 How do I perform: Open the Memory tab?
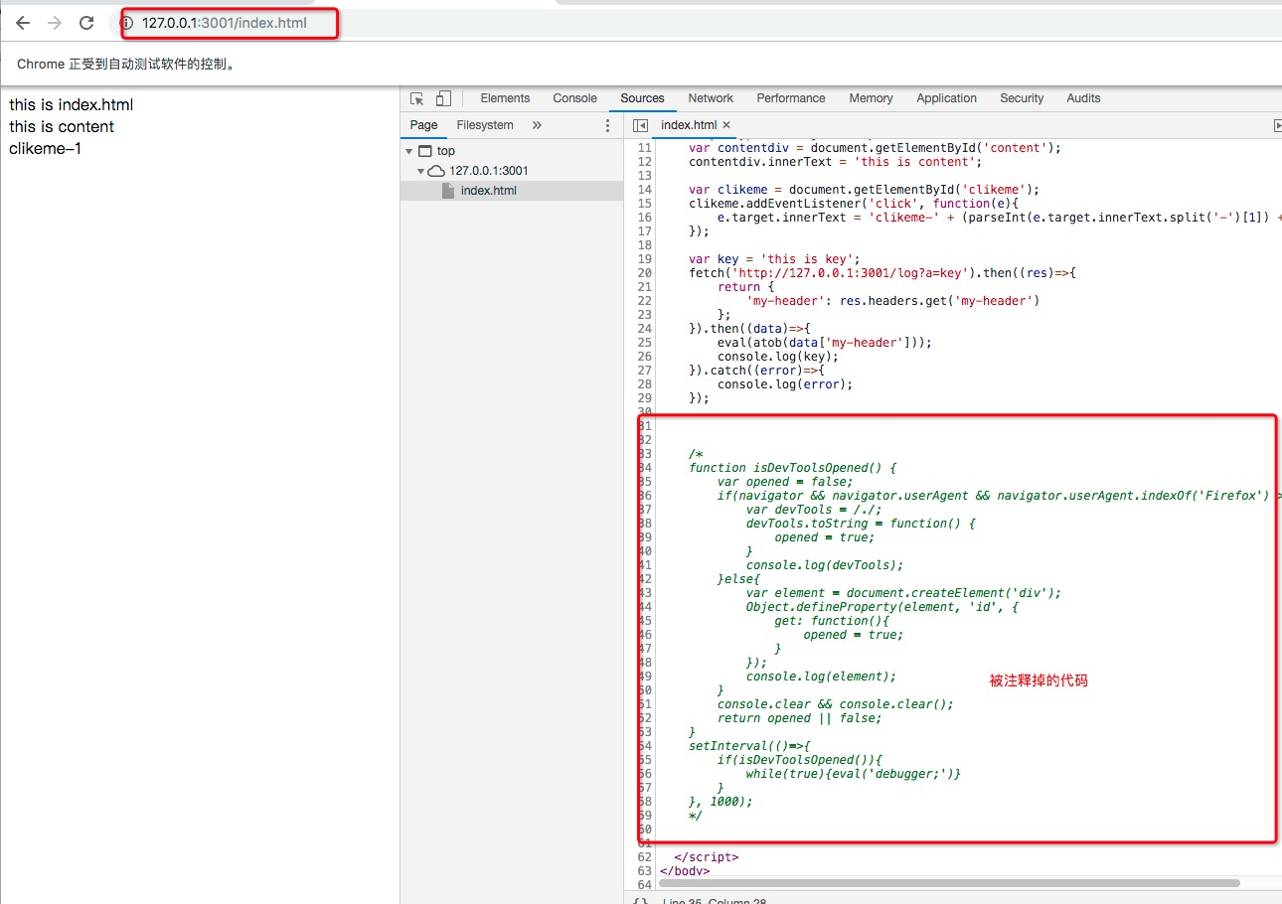click(x=871, y=98)
